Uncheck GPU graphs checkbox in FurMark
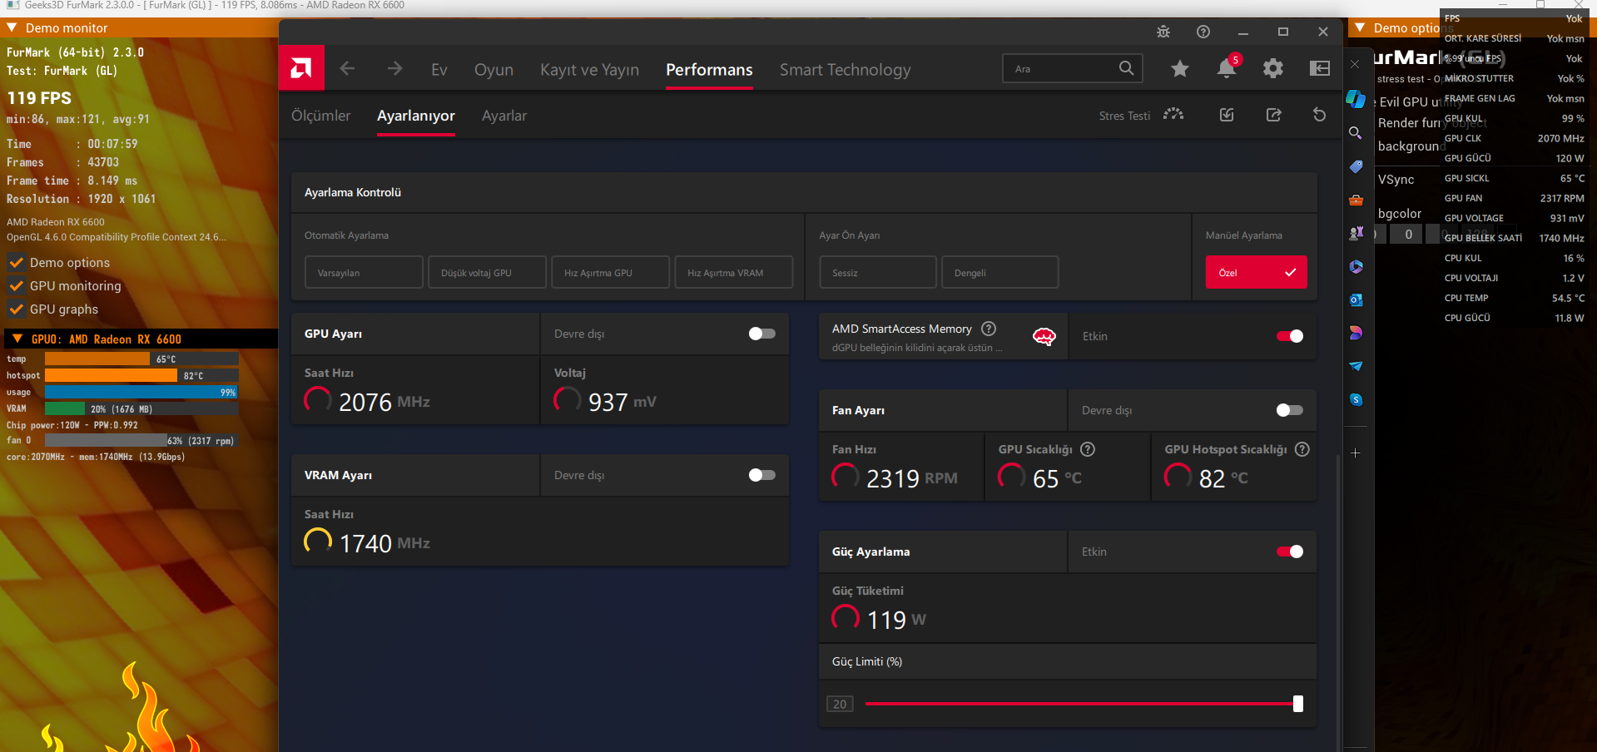This screenshot has width=1597, height=752. click(16, 309)
